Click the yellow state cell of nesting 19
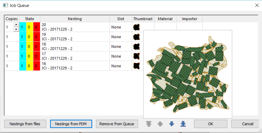This screenshot has height=133, width=262. click(29, 37)
